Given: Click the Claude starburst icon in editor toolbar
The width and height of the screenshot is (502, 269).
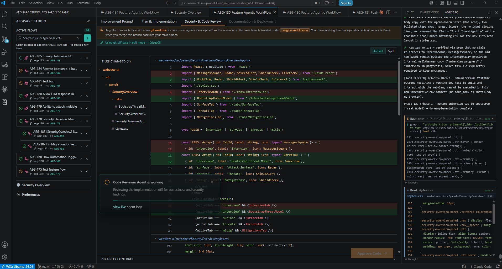Looking at the screenshot, I should click(381, 12).
